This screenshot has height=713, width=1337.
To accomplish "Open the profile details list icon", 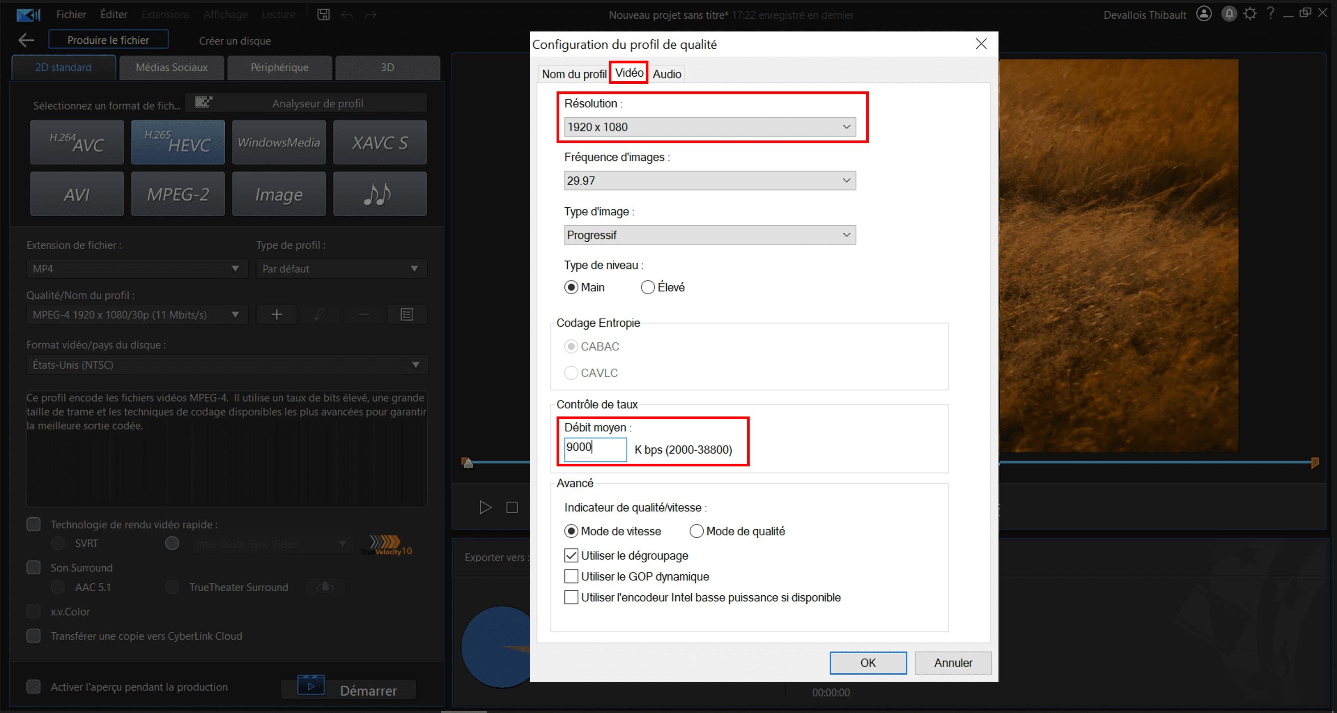I will coord(407,314).
